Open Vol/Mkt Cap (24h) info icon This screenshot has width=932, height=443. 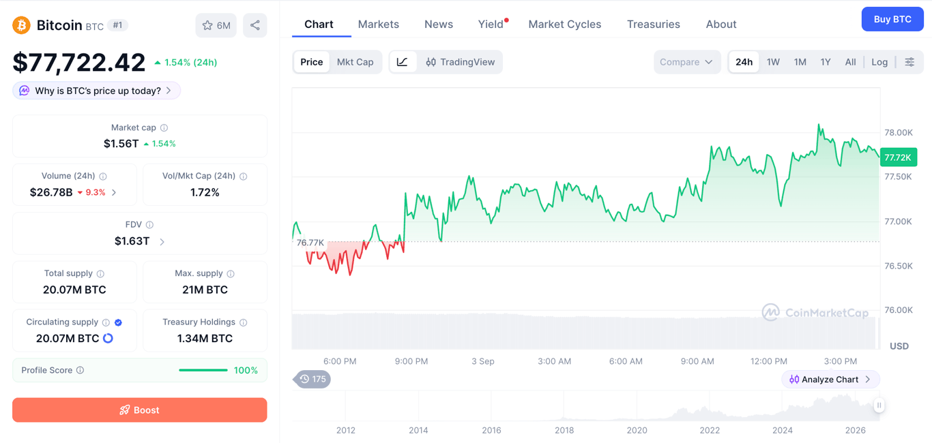click(x=244, y=176)
